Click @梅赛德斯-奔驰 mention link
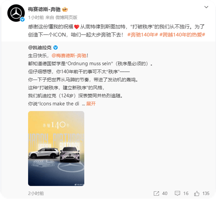The width and height of the screenshot is (216, 199). coord(69,56)
